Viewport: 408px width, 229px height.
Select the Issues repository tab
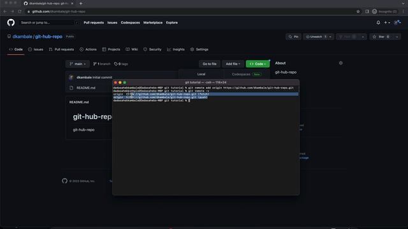click(x=36, y=50)
